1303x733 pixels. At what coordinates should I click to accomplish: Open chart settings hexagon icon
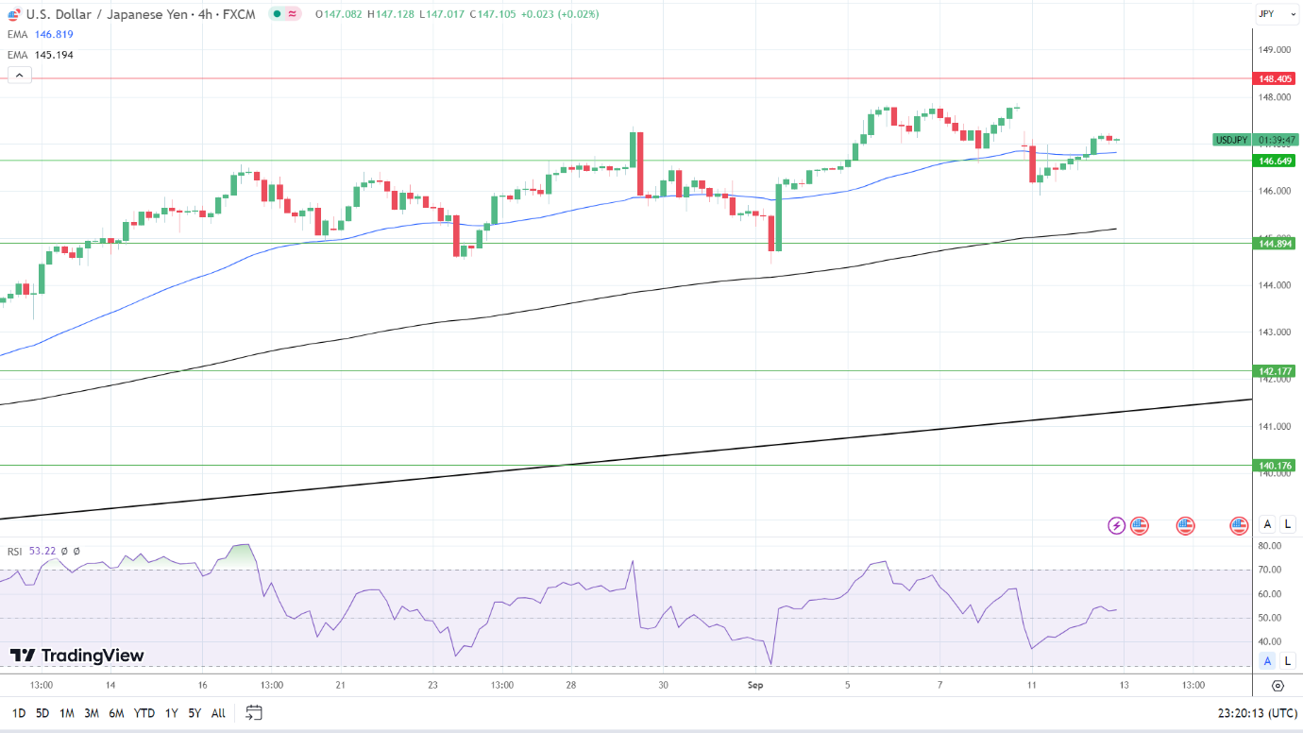click(x=1278, y=686)
